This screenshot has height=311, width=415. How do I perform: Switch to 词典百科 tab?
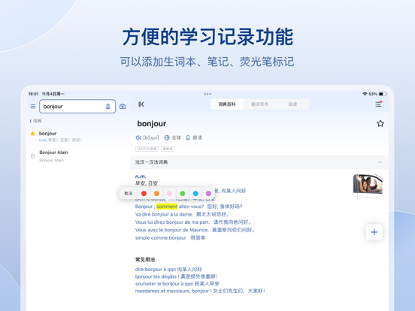[227, 104]
